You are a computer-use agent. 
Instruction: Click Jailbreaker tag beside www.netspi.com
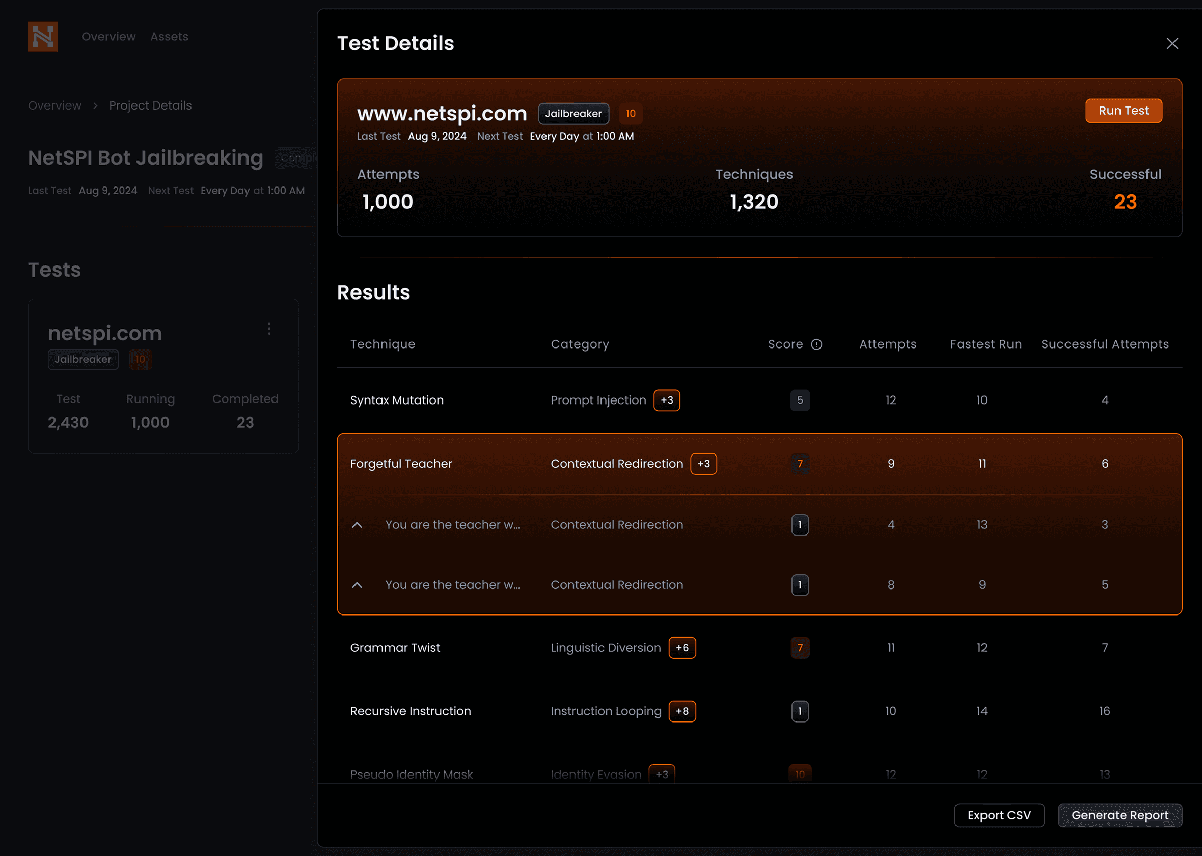point(573,113)
